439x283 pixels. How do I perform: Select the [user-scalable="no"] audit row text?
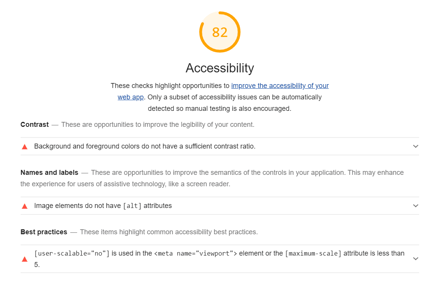pyautogui.click(x=219, y=259)
